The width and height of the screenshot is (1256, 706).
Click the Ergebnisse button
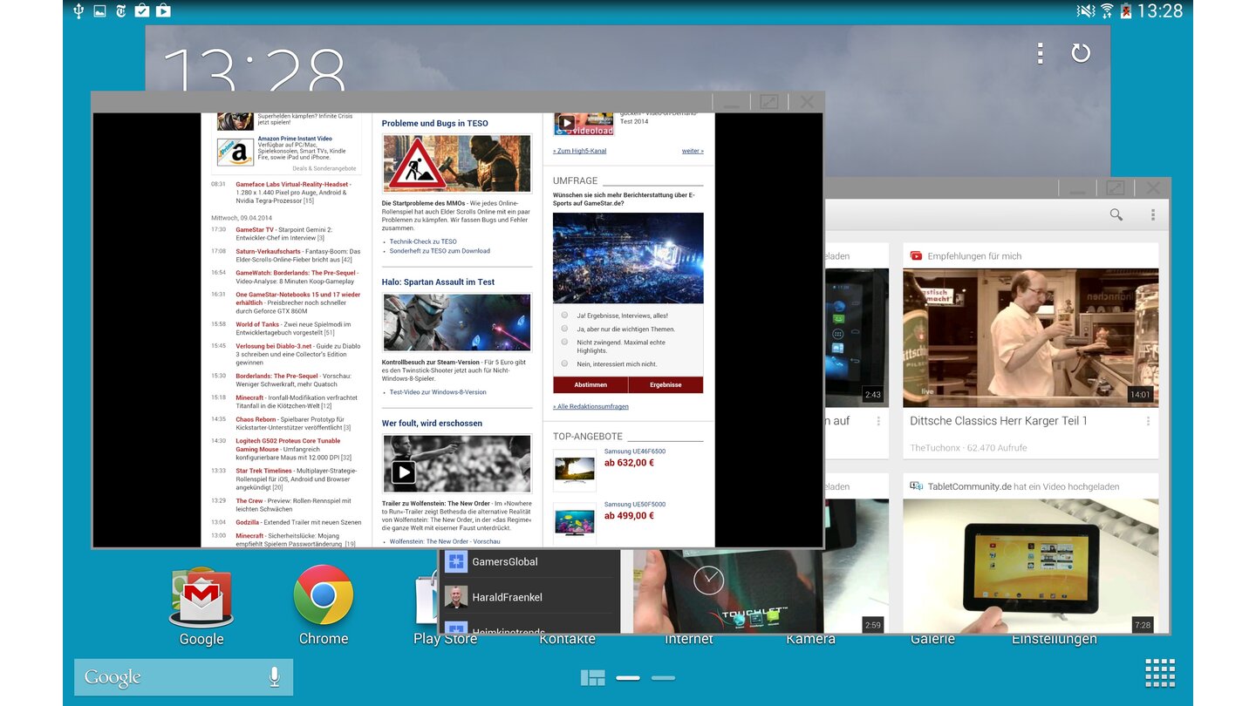point(666,384)
